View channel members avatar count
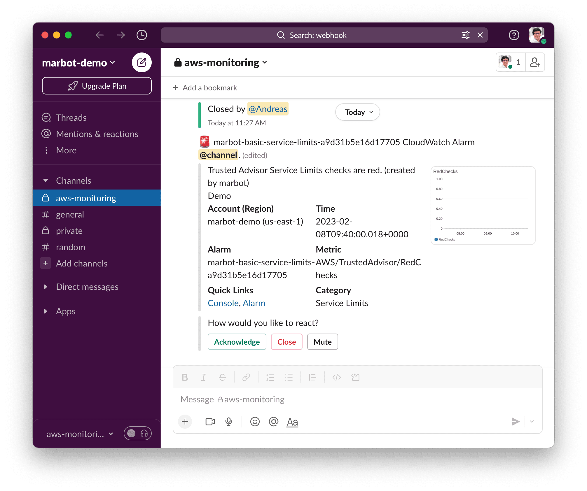587x491 pixels. pyautogui.click(x=511, y=62)
